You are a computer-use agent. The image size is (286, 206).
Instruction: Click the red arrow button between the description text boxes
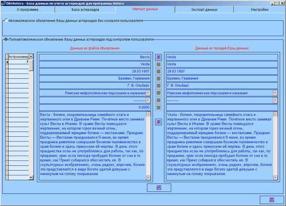tap(159, 122)
